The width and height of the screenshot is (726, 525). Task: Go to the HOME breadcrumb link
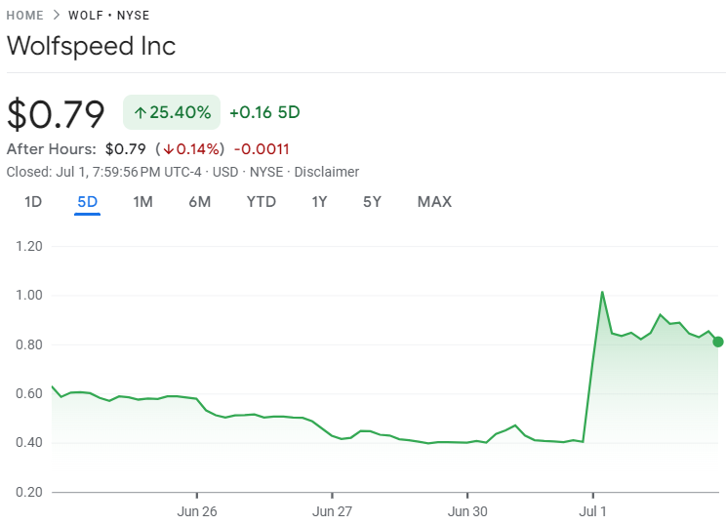coord(25,16)
